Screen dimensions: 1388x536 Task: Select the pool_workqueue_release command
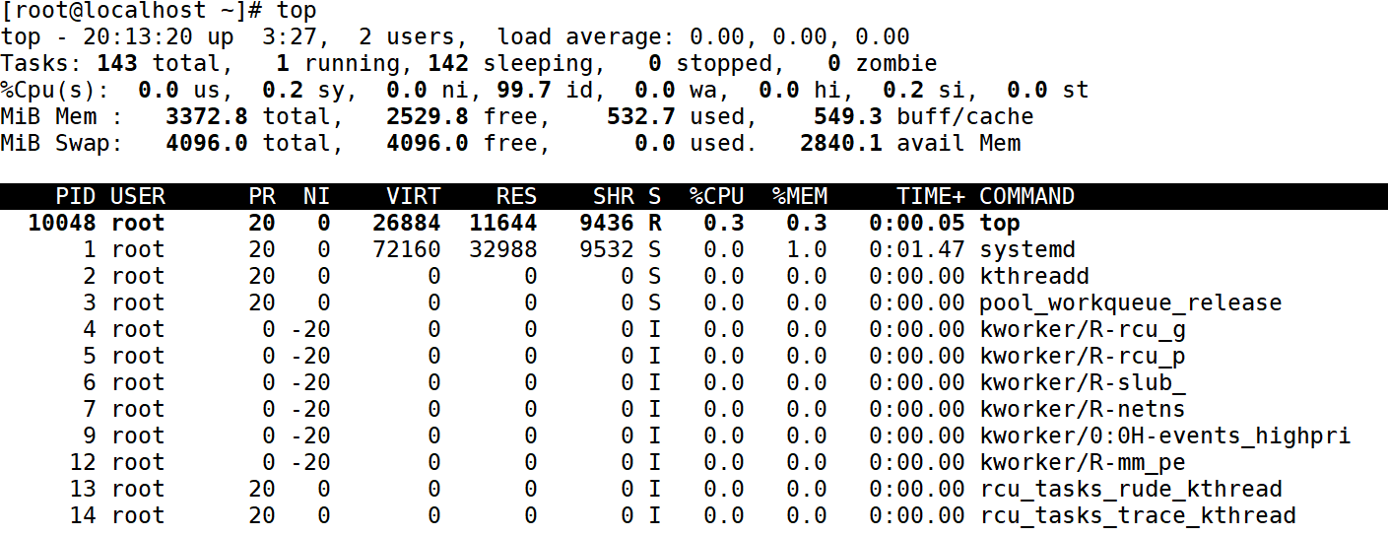click(x=1131, y=302)
